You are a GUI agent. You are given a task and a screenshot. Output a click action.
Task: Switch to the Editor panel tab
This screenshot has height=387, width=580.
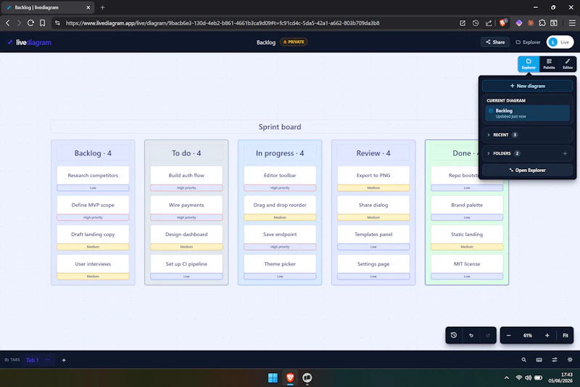click(568, 64)
